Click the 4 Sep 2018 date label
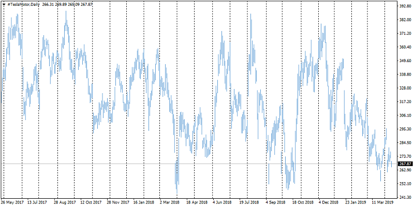 click(x=276, y=202)
